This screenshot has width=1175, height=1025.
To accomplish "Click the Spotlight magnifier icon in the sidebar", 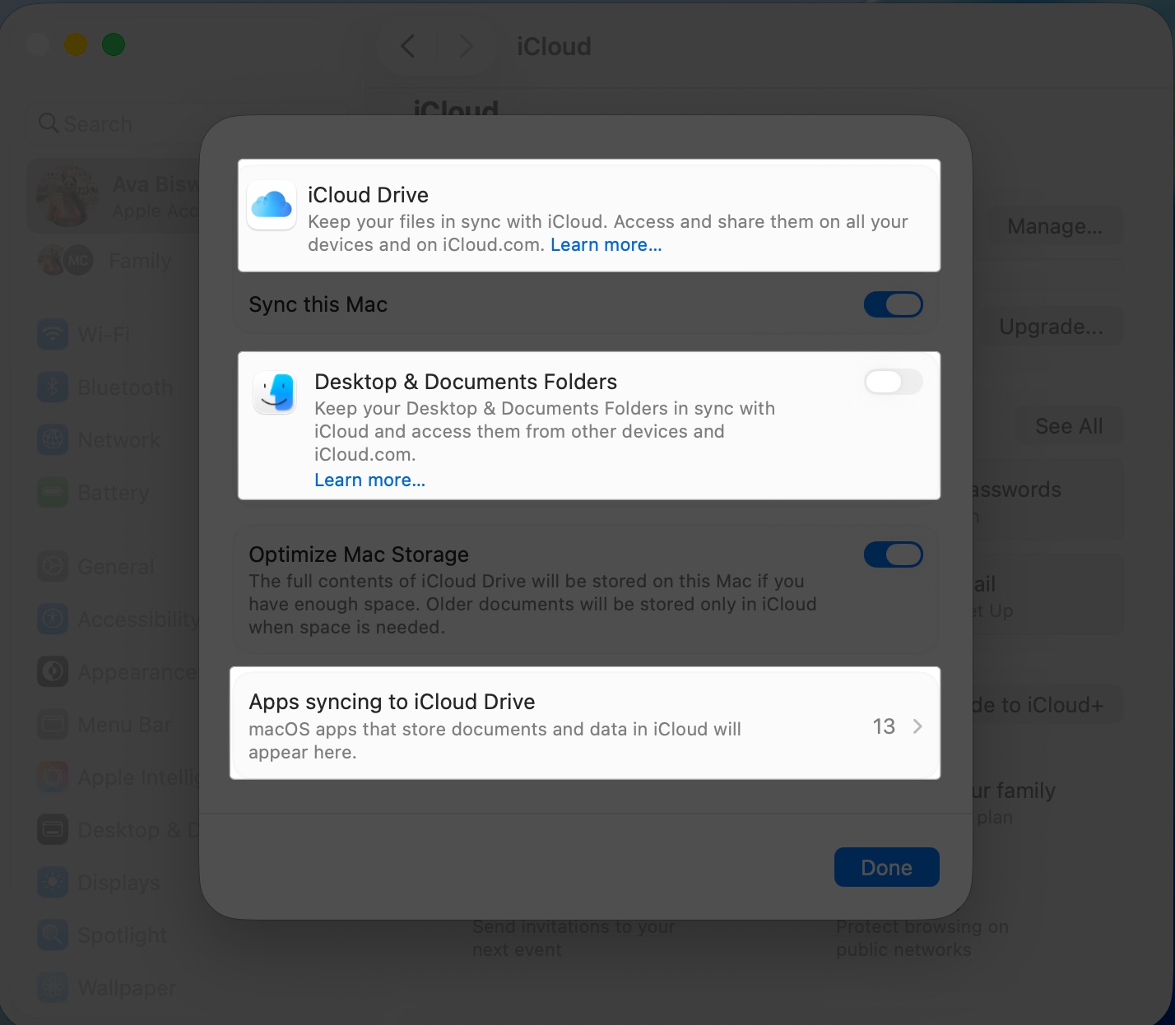I will tap(52, 935).
